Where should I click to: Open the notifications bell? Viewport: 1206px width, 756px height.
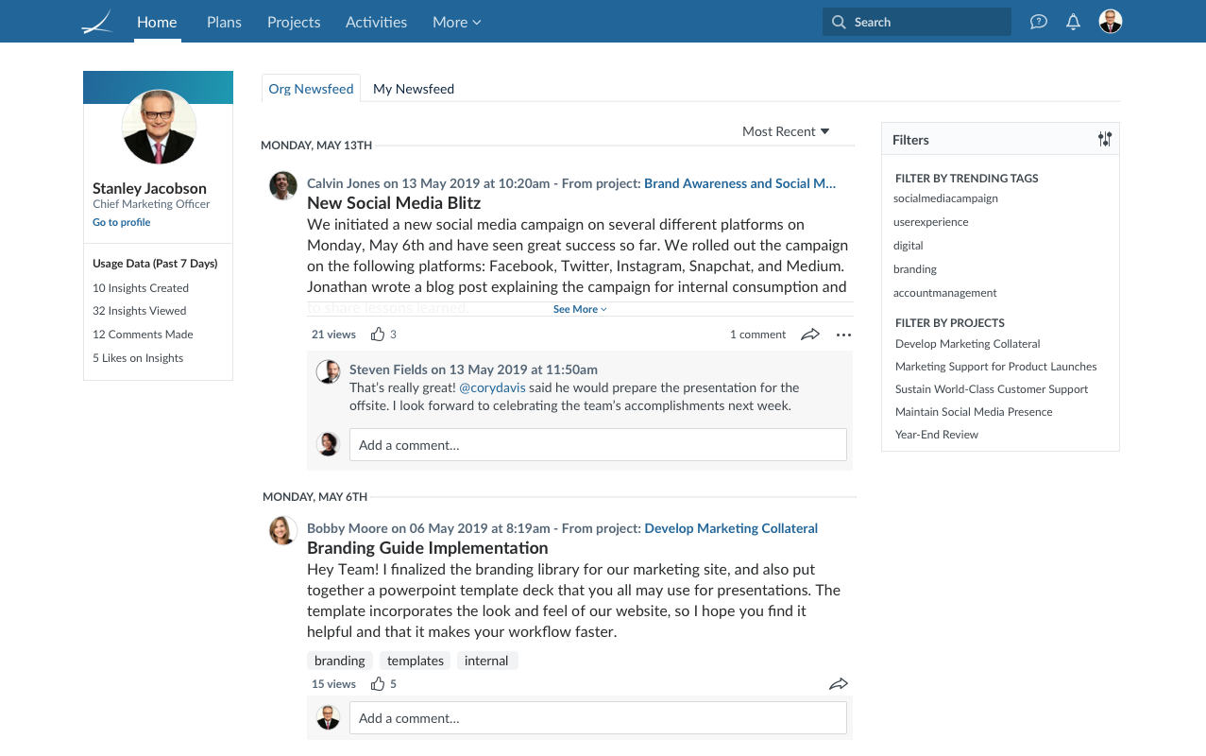1073,22
